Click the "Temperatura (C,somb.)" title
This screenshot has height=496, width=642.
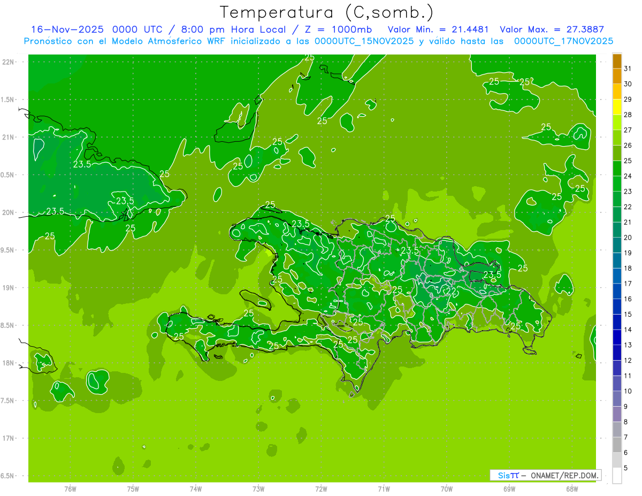327,12
